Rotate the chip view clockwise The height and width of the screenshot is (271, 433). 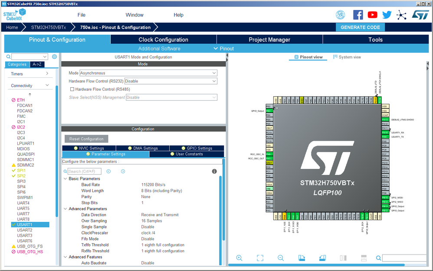302,258
